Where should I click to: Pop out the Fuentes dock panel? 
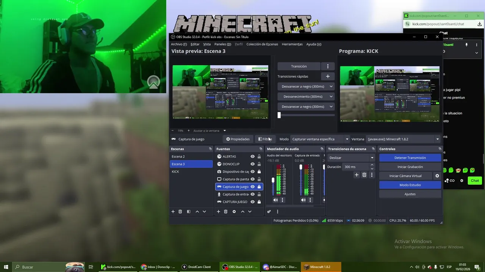point(261,149)
